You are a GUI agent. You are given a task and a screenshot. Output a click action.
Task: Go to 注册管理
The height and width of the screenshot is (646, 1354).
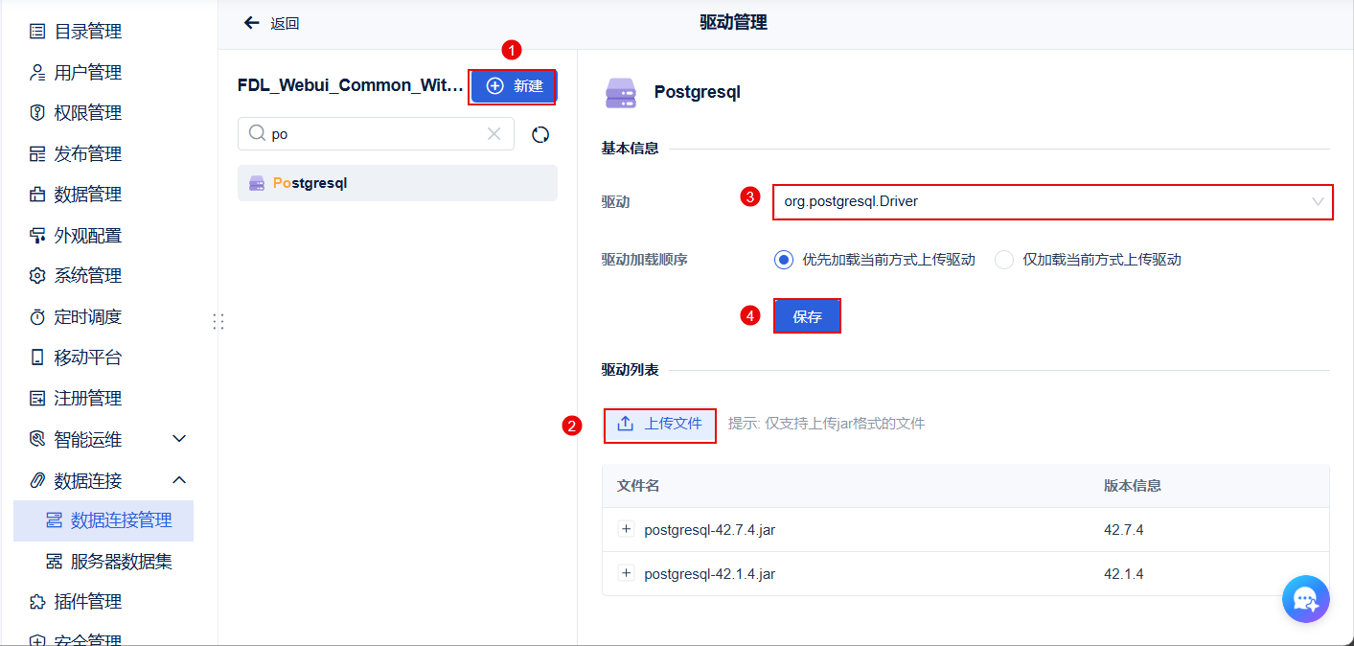pyautogui.click(x=87, y=399)
